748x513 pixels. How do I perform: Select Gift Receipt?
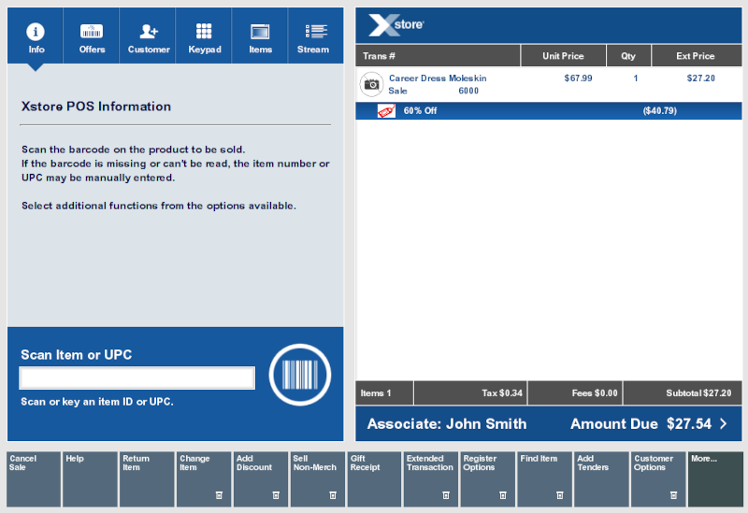tap(375, 479)
